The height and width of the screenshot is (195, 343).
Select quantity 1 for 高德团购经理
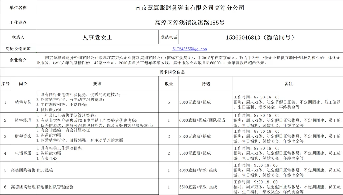169,187
